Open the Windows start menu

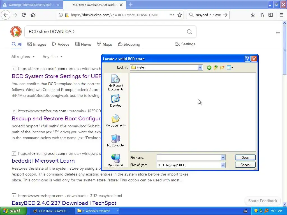click(13, 211)
